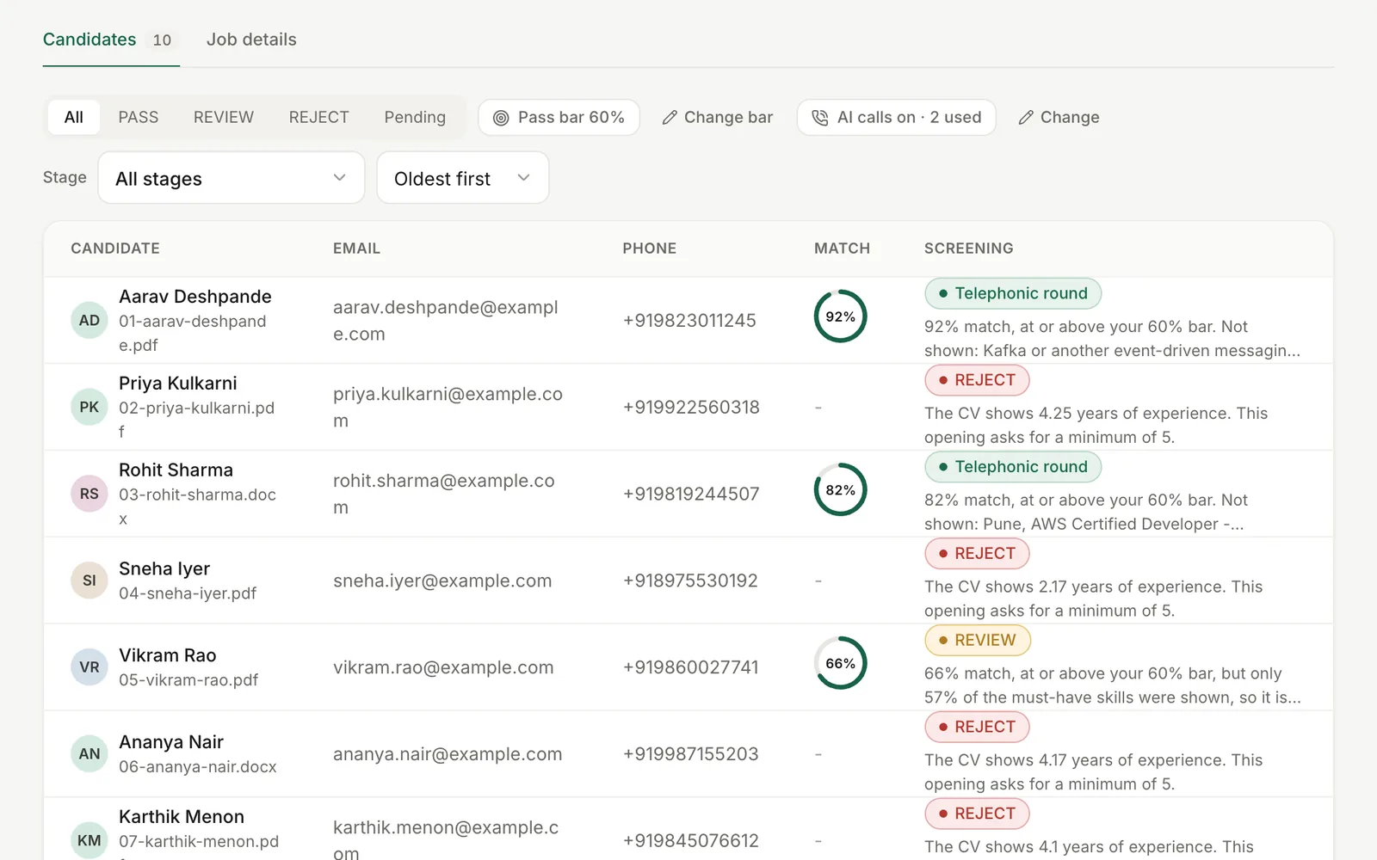Image resolution: width=1377 pixels, height=860 pixels.
Task: Click the AD avatar for Aarav Deshpande
Action: tap(90, 320)
